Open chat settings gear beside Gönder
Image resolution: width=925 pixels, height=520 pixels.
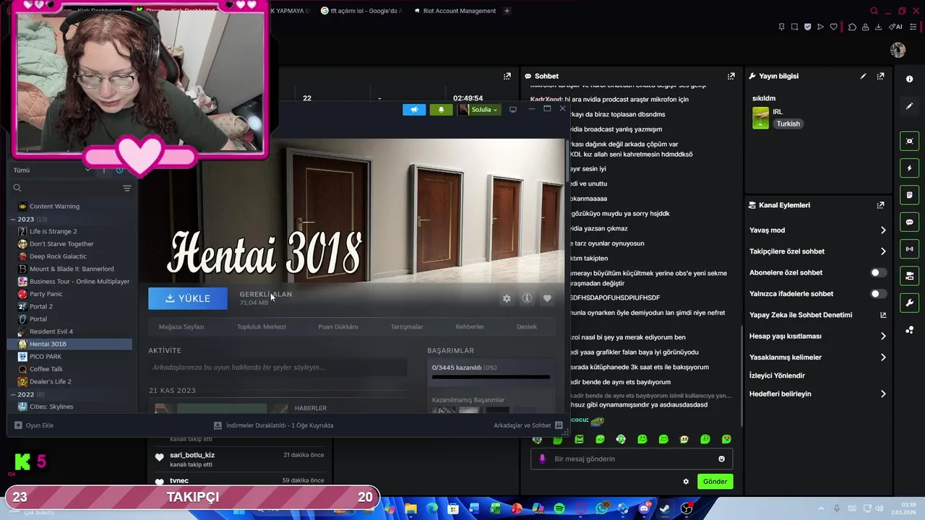click(686, 482)
